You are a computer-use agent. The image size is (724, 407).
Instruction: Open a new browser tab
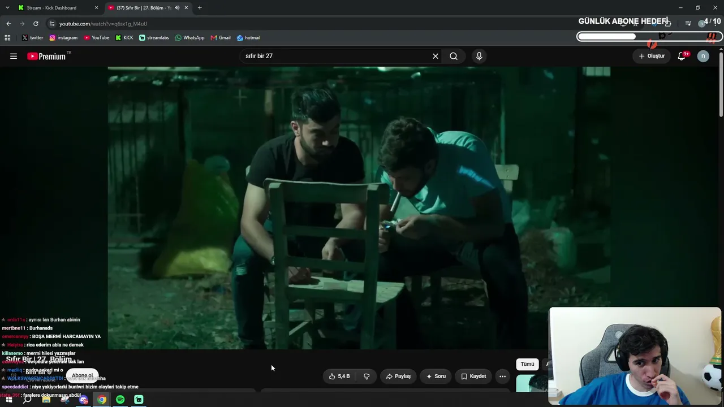click(200, 8)
